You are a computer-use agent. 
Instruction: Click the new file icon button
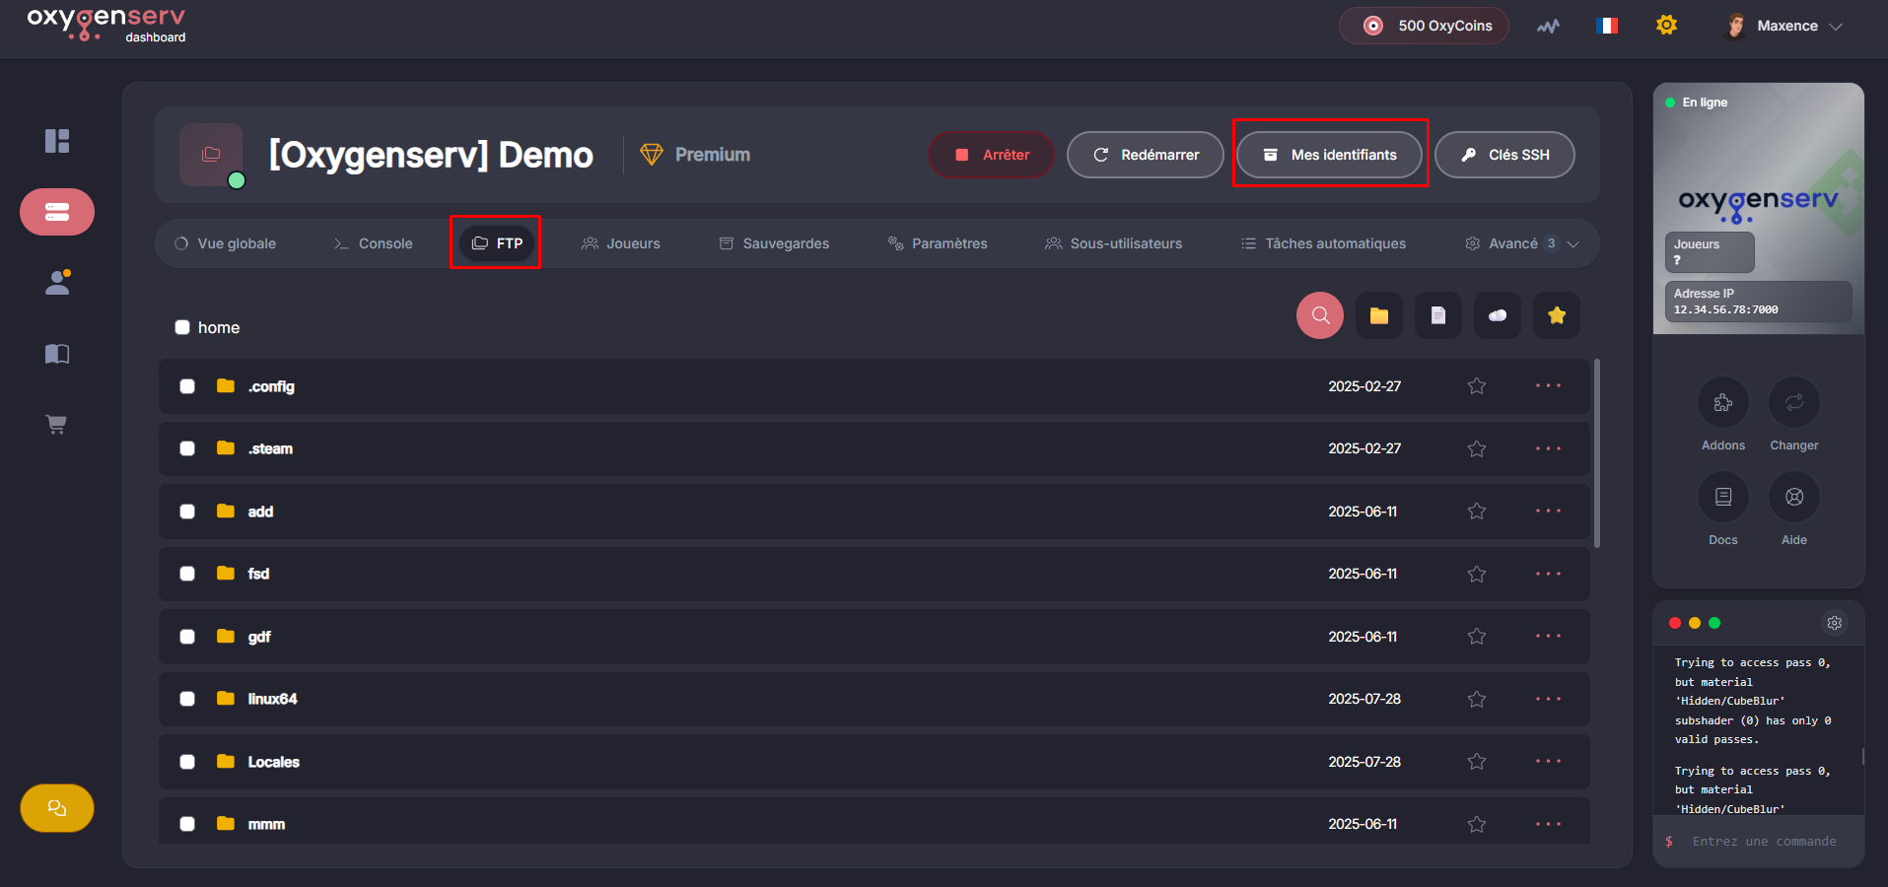1437,315
